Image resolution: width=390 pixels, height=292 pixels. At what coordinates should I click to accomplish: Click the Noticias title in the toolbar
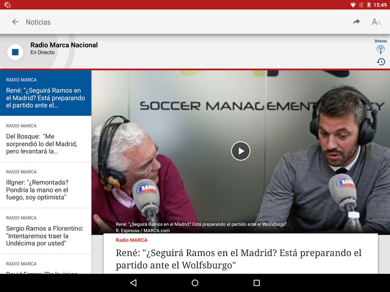point(38,22)
